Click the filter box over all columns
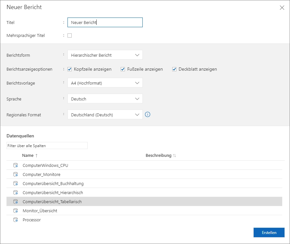The width and height of the screenshot is (290, 244). [x=47, y=146]
